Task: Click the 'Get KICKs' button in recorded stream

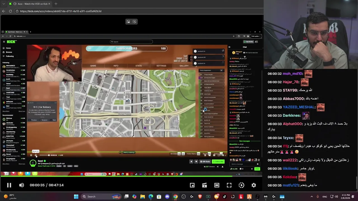Action: (x=248, y=42)
